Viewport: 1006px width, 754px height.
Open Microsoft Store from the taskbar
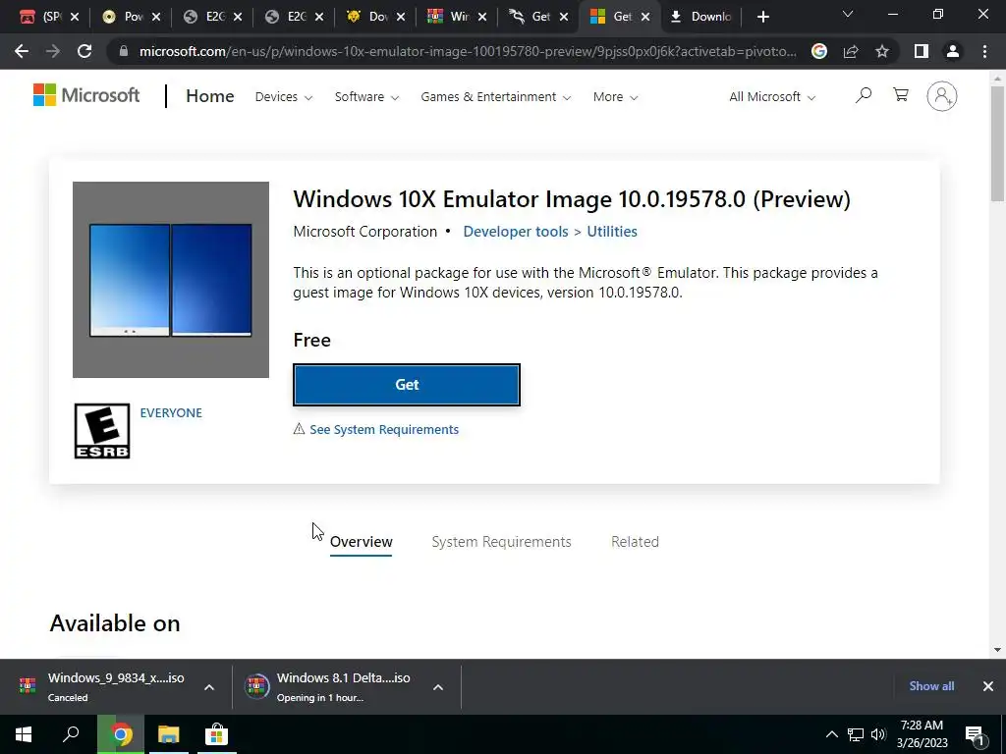[216, 734]
